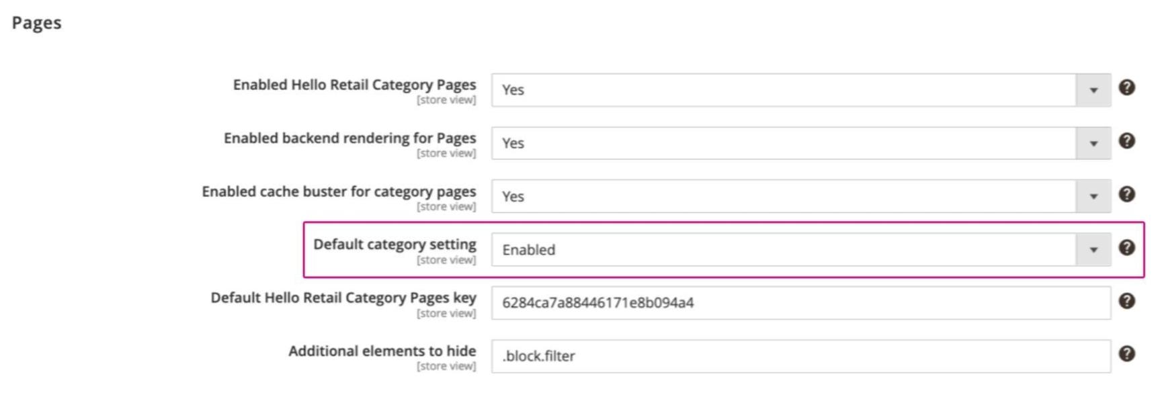Viewport: 1156px width, 397px height.
Task: Click dropdown arrow of cache buster select
Action: (x=1093, y=196)
